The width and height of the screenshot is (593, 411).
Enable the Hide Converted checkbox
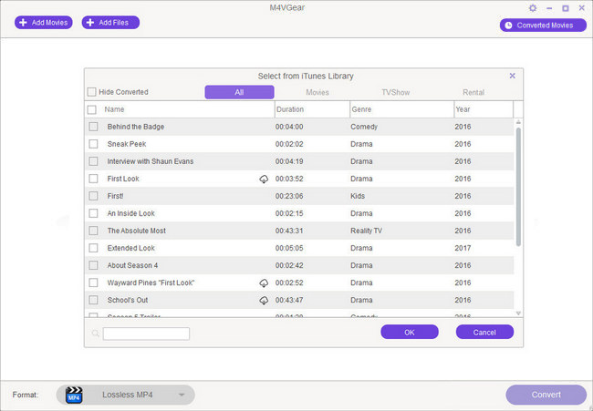[91, 92]
